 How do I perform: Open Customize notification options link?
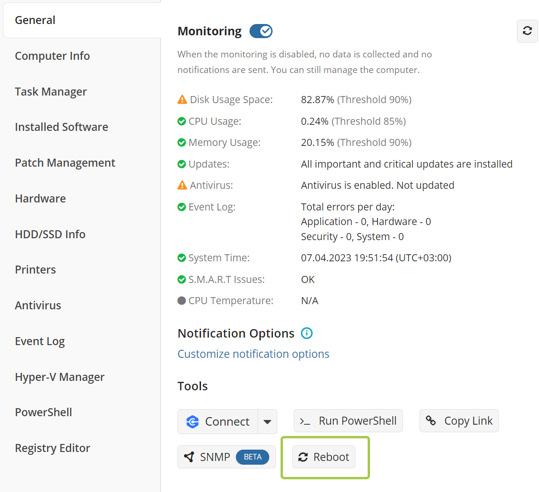click(253, 354)
